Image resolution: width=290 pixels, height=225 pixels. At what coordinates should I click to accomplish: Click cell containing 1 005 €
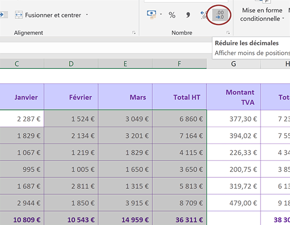(x=71, y=169)
